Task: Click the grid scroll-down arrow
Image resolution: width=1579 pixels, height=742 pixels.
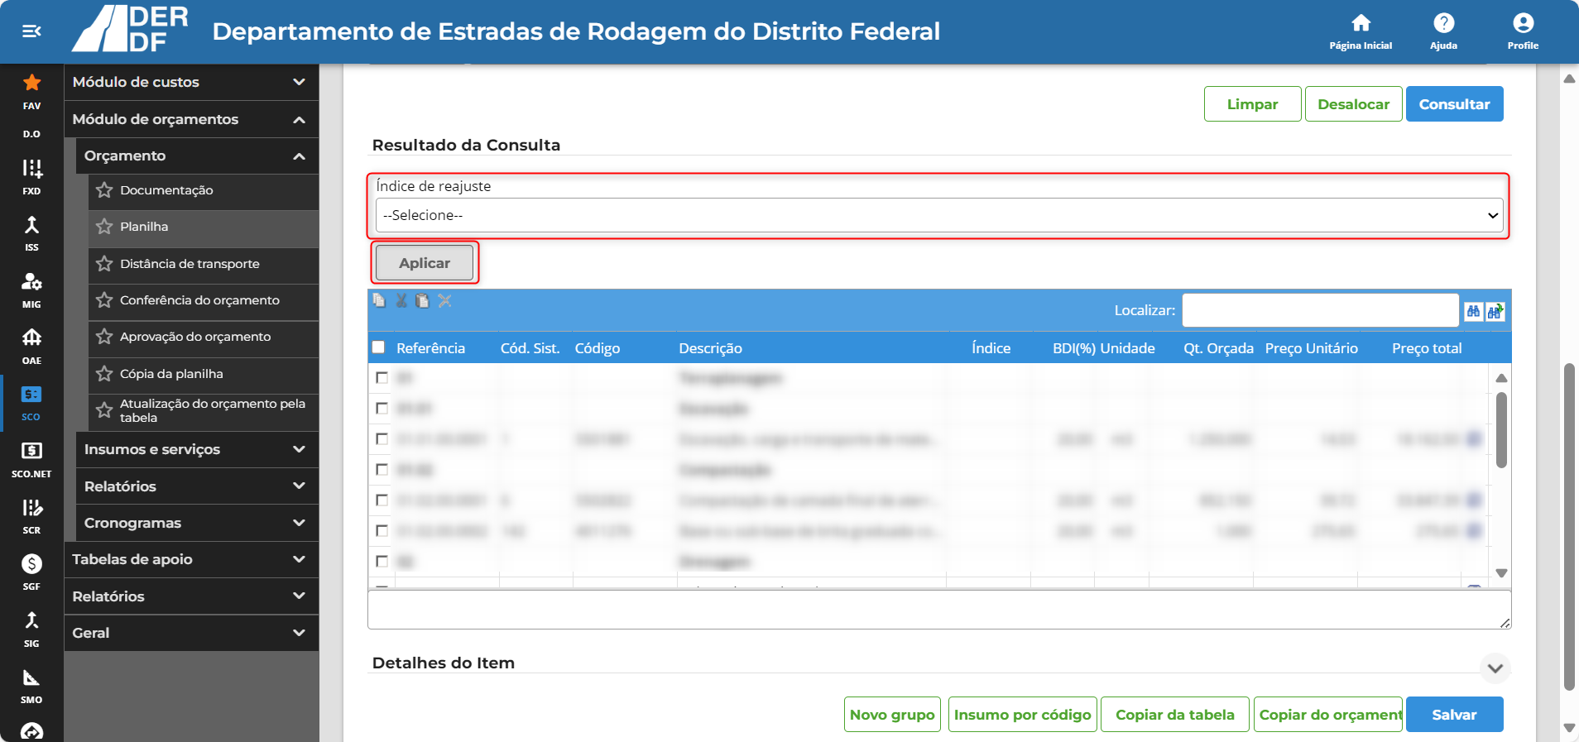Action: click(x=1501, y=572)
